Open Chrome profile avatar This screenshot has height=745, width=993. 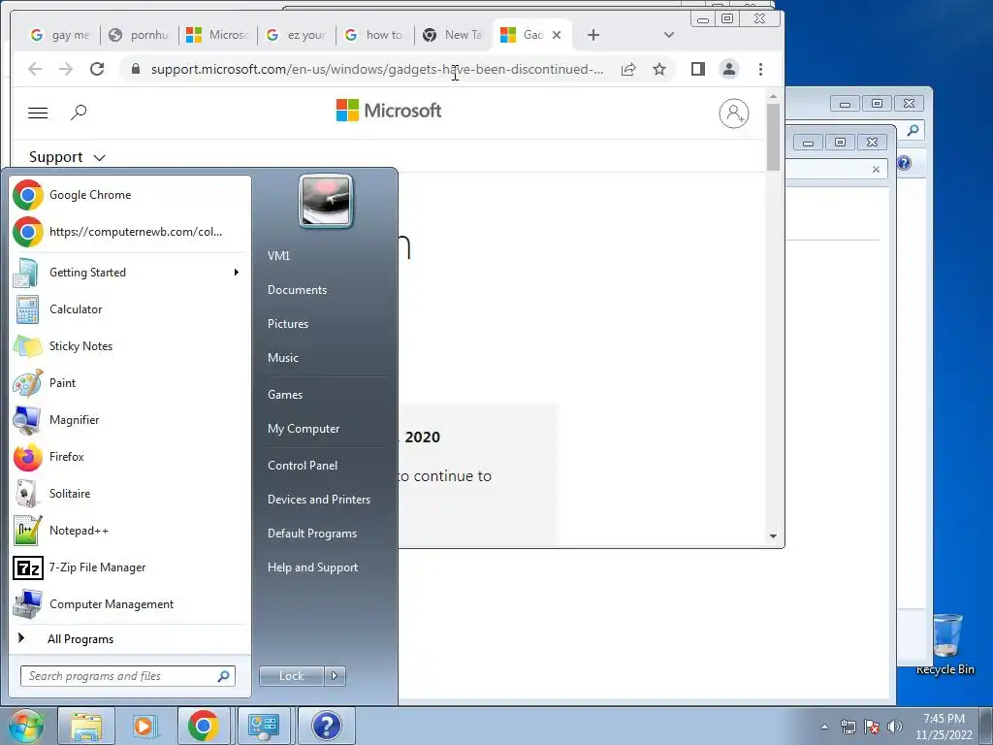(x=729, y=69)
